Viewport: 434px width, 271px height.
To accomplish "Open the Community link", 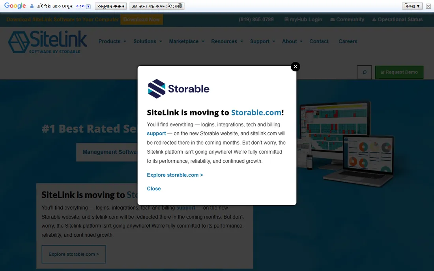I will 347,20.
